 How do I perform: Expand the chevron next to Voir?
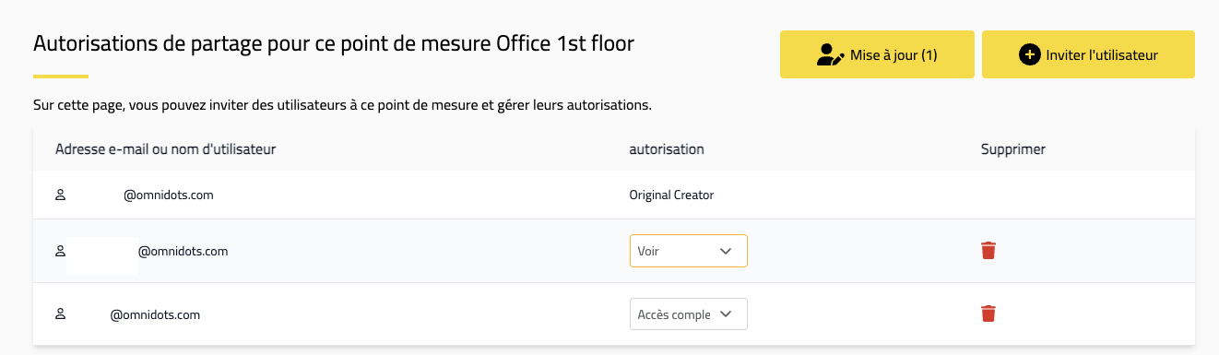(725, 251)
